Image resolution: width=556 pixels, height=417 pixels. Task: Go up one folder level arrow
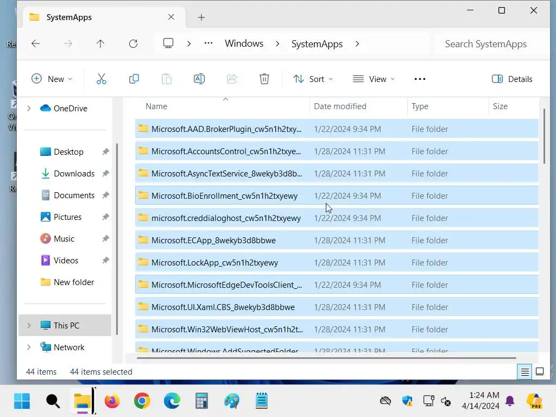[x=100, y=43]
